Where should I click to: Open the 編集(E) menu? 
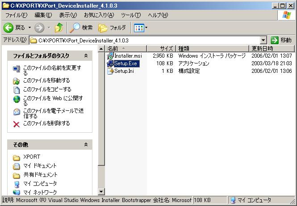tap(43, 15)
